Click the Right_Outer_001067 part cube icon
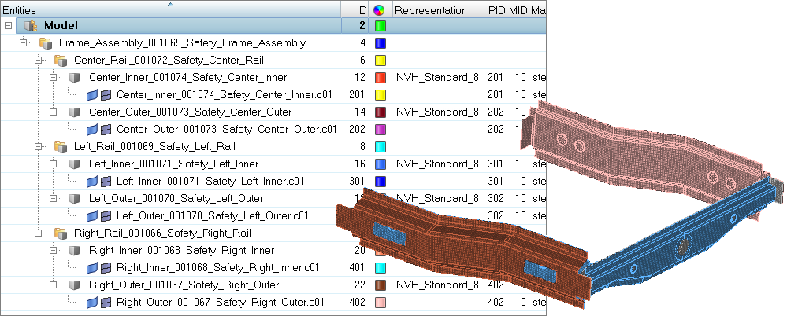Image resolution: width=787 pixels, height=316 pixels. pyautogui.click(x=74, y=285)
